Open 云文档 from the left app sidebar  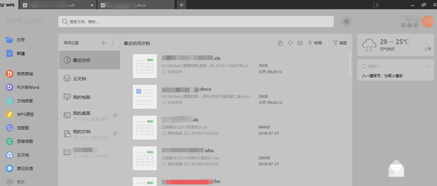18,155
